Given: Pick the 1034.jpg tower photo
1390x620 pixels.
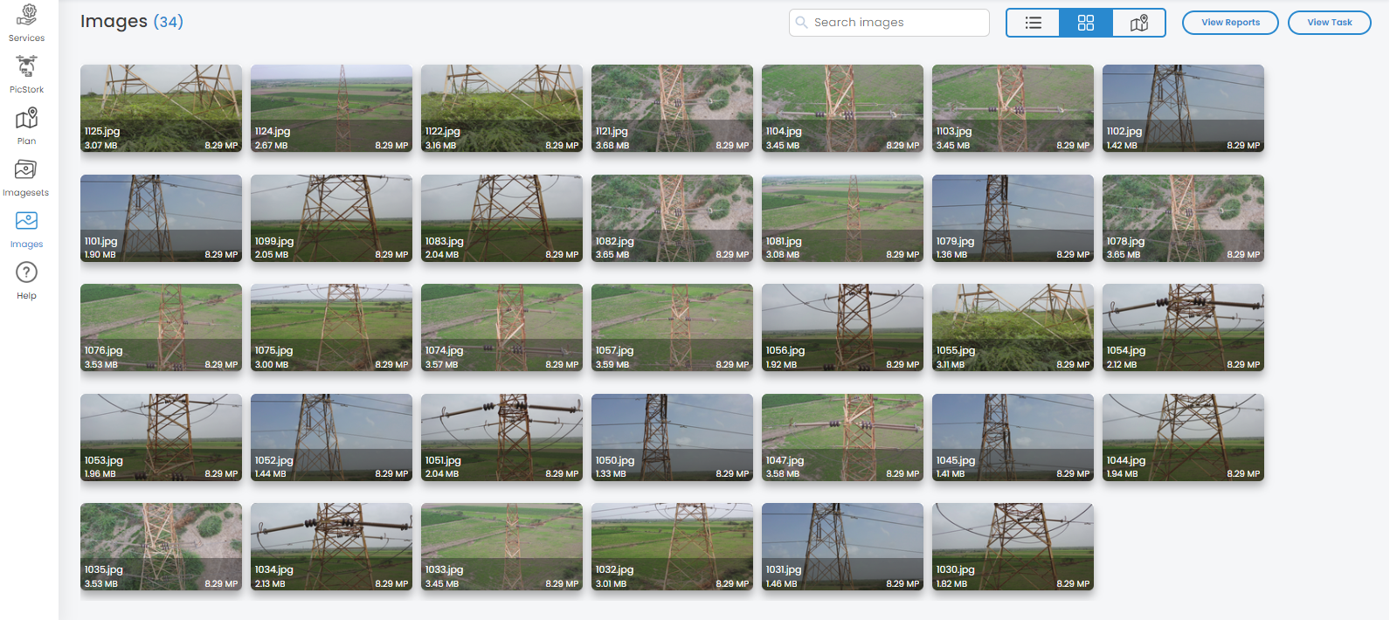Looking at the screenshot, I should coord(331,547).
